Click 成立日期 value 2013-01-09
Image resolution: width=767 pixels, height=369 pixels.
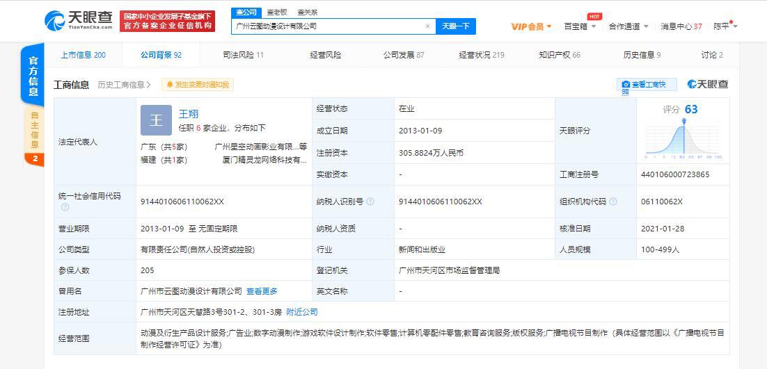(420, 131)
